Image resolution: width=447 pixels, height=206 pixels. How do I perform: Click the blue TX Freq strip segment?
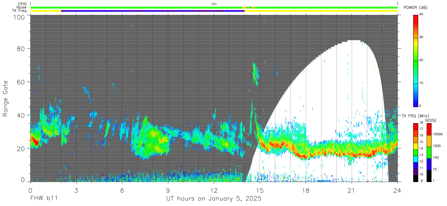[x=153, y=11]
